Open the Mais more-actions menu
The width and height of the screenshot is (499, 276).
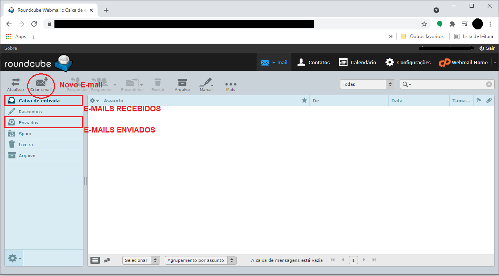[x=231, y=84]
